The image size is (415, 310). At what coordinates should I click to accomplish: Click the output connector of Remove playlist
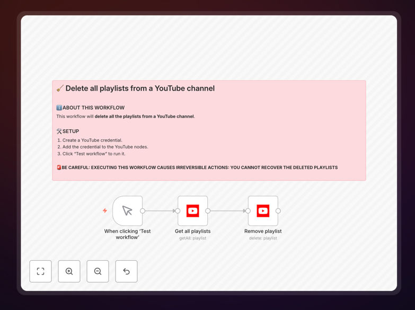point(278,211)
